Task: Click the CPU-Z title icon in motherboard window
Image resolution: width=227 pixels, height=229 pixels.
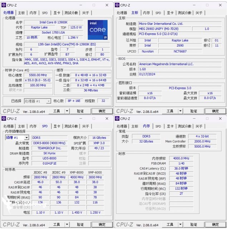Action: [117, 5]
